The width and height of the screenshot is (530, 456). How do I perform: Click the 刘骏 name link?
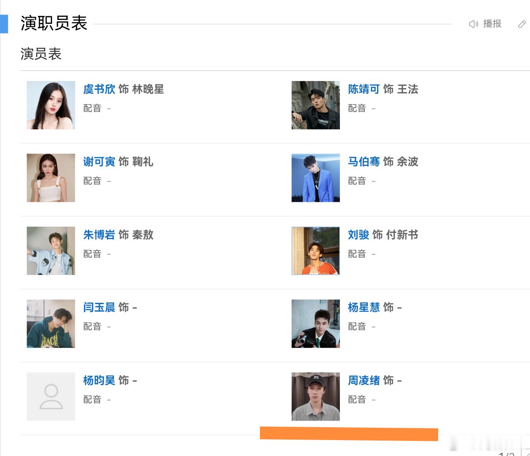[358, 235]
